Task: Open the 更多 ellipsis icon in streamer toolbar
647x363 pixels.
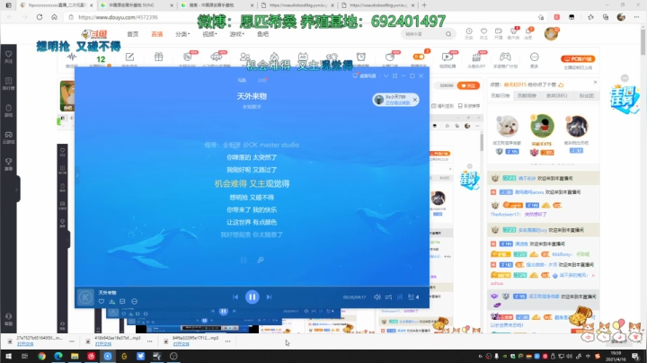Action: click(535, 57)
